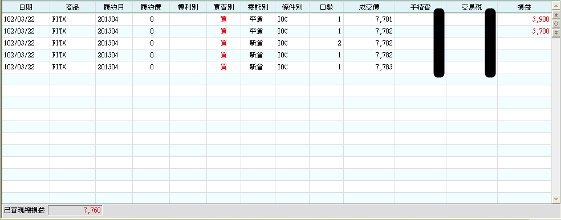This screenshot has width=561, height=220.
Task: Click the double-arrow page-up scrollbar button
Action: (x=556, y=15)
